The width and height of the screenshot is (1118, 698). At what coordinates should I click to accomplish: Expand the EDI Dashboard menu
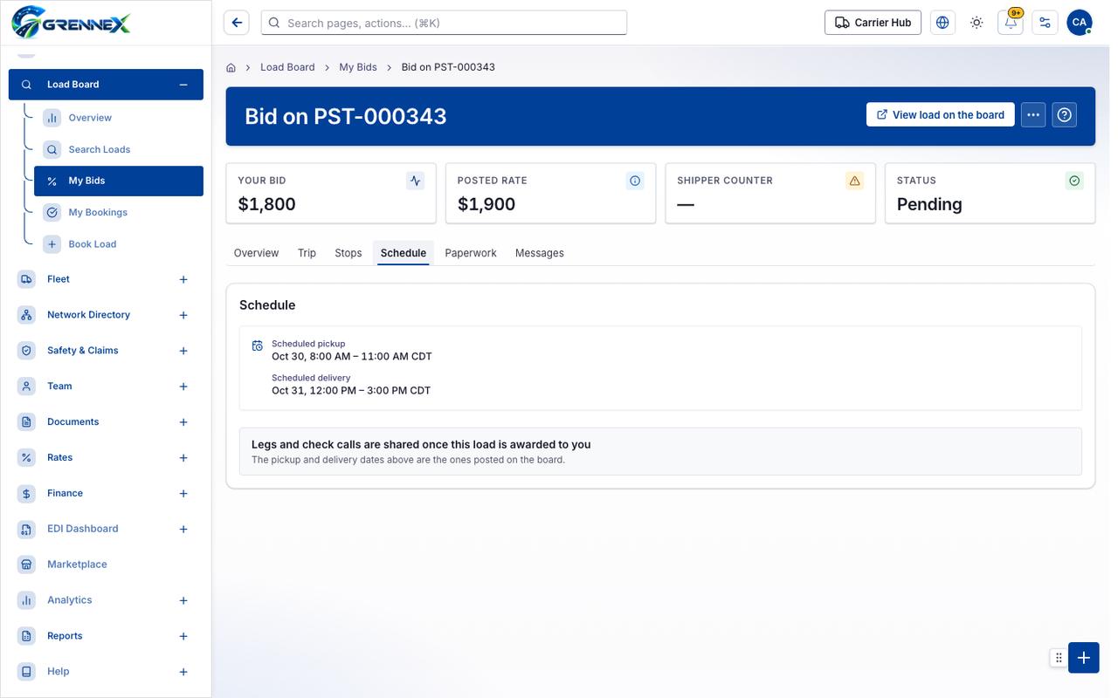pyautogui.click(x=183, y=530)
